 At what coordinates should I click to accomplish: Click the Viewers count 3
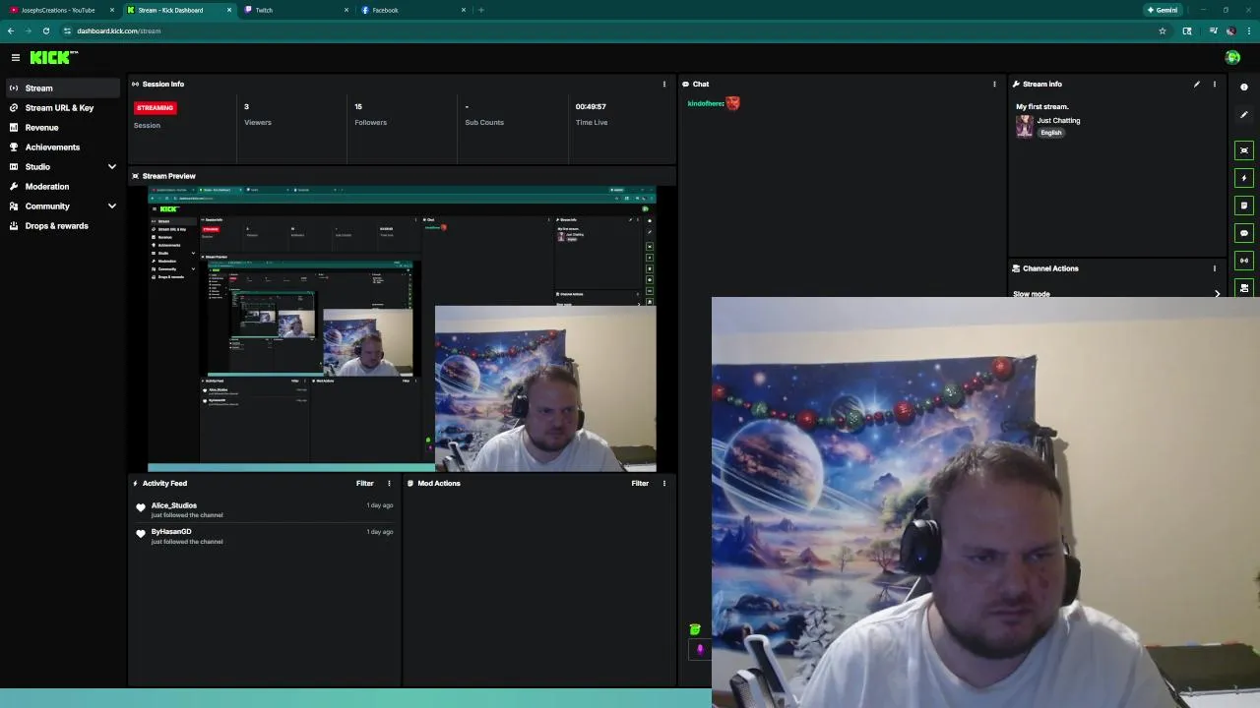[x=246, y=106]
